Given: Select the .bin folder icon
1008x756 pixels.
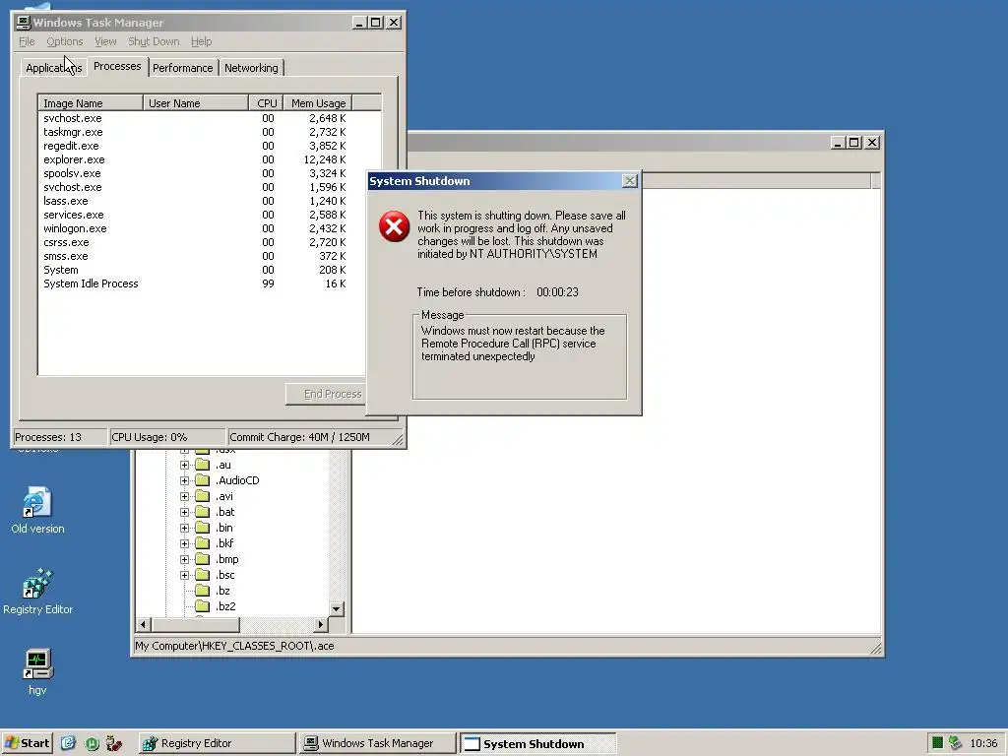Looking at the screenshot, I should (203, 528).
